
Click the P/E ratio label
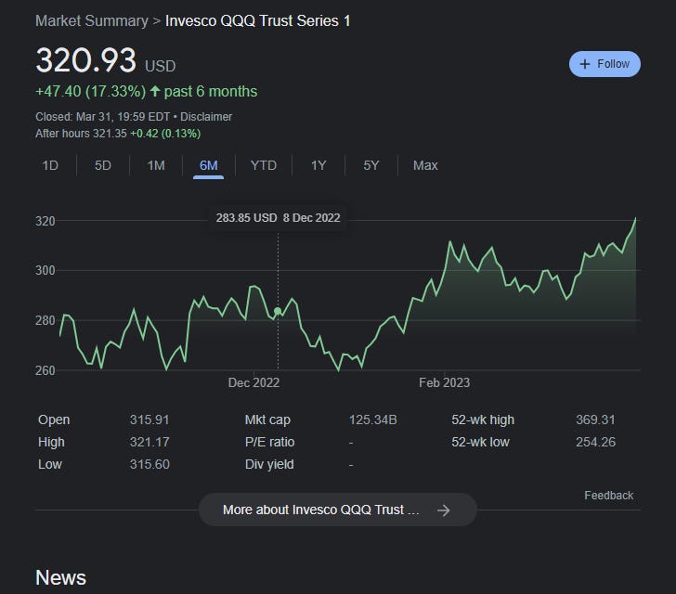270,443
